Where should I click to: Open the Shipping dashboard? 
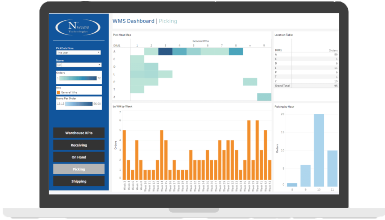pyautogui.click(x=79, y=181)
